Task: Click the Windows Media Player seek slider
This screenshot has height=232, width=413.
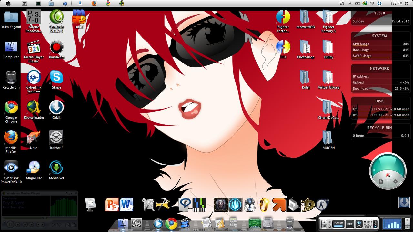Action: pos(24,218)
